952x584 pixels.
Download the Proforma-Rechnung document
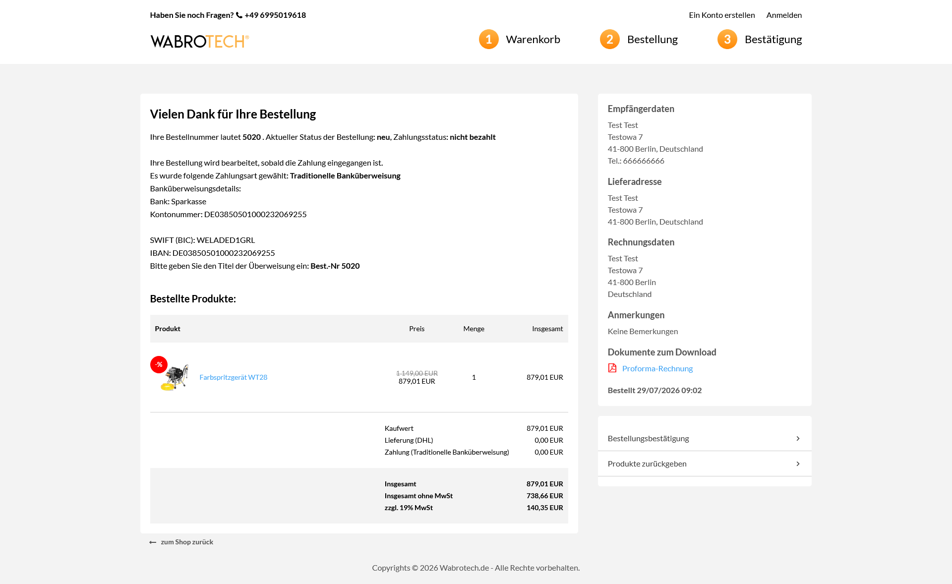(657, 368)
